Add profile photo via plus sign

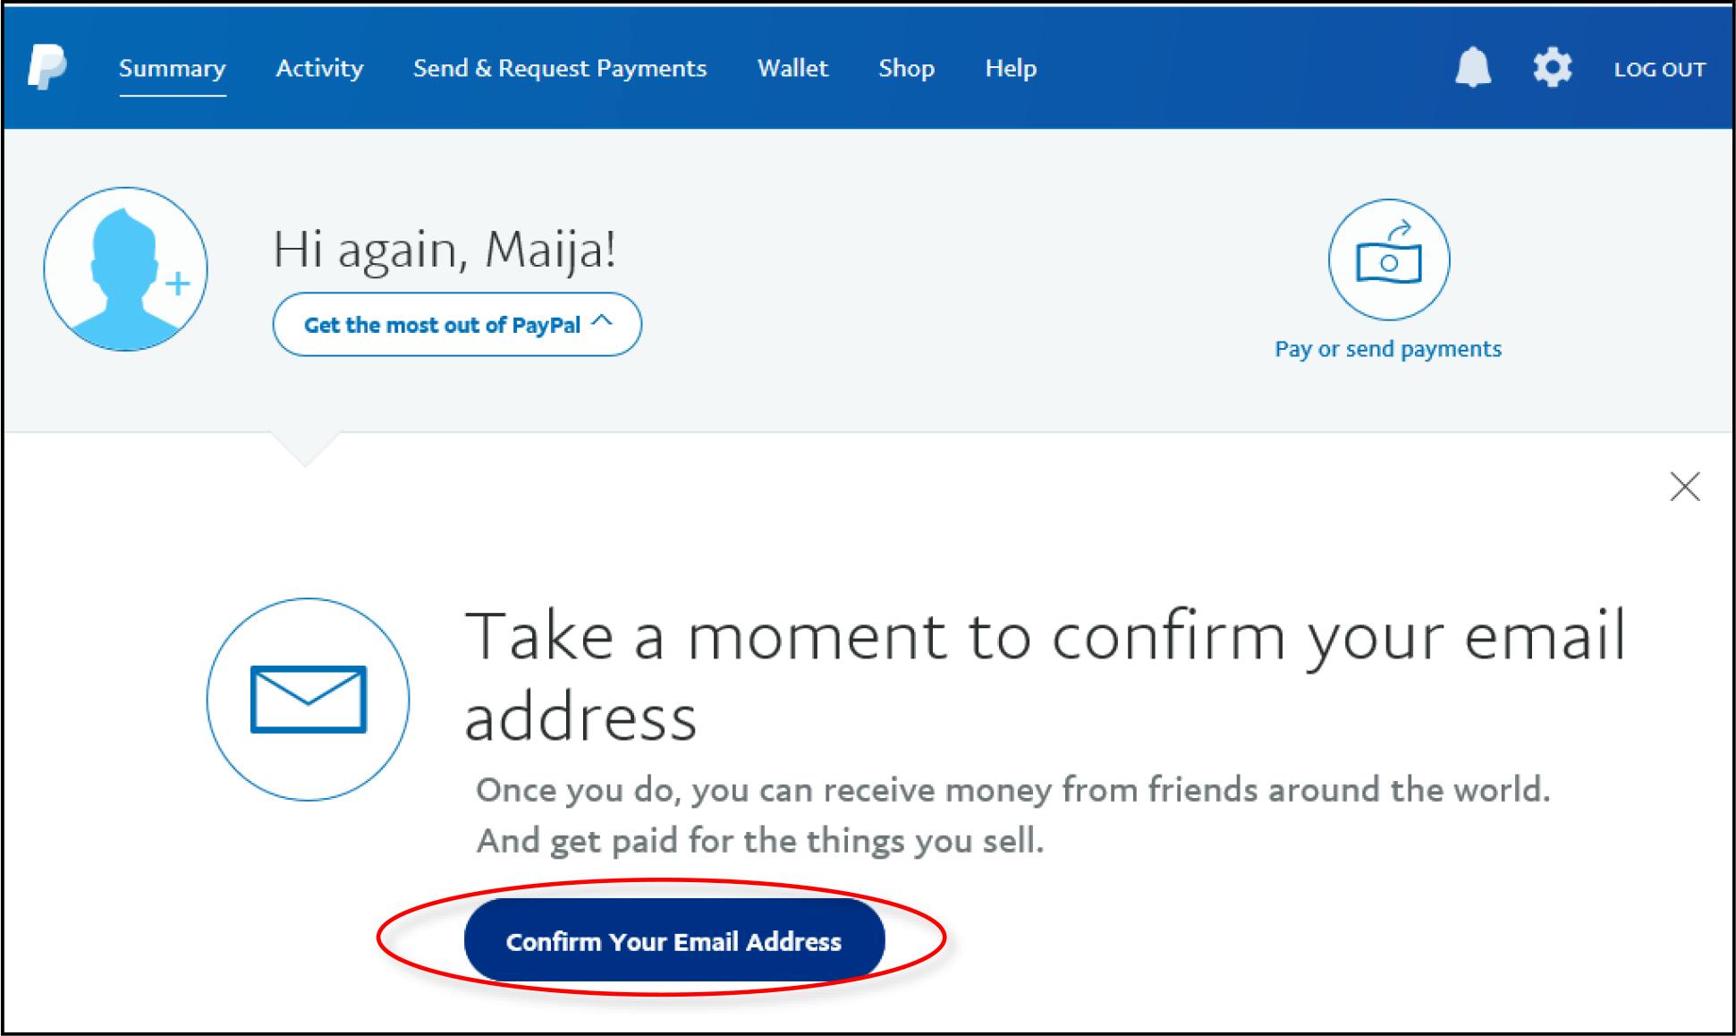point(178,284)
